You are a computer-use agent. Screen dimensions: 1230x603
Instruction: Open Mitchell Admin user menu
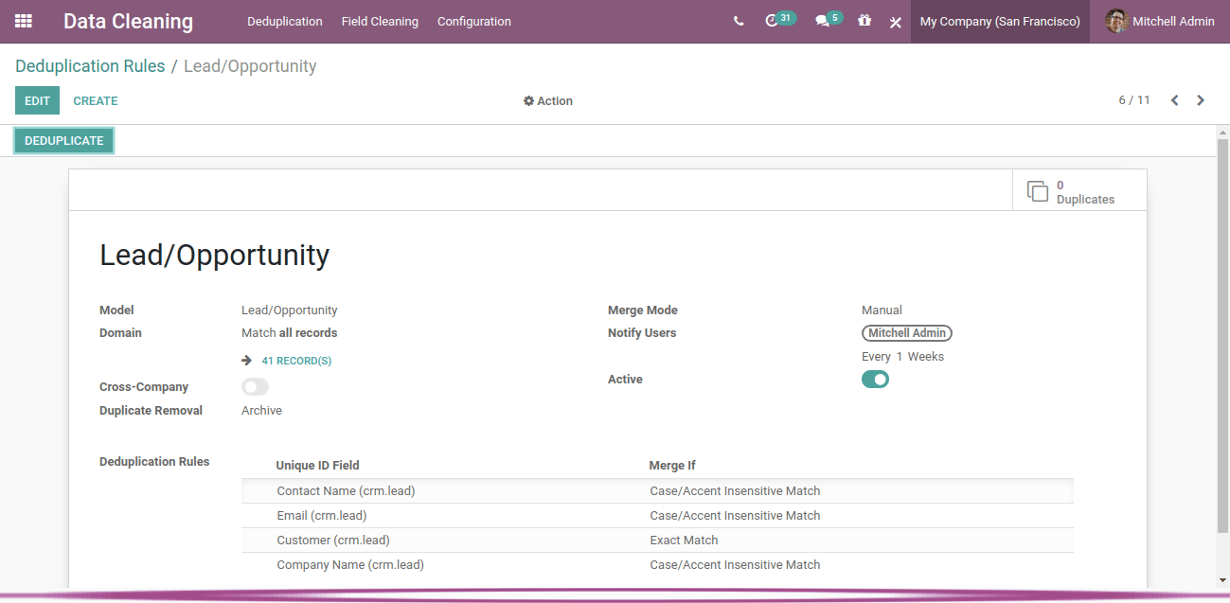click(1160, 21)
